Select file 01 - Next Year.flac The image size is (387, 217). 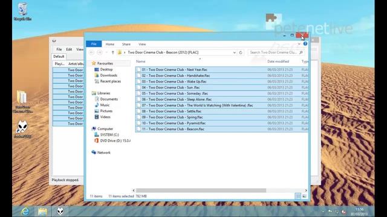coord(222,70)
